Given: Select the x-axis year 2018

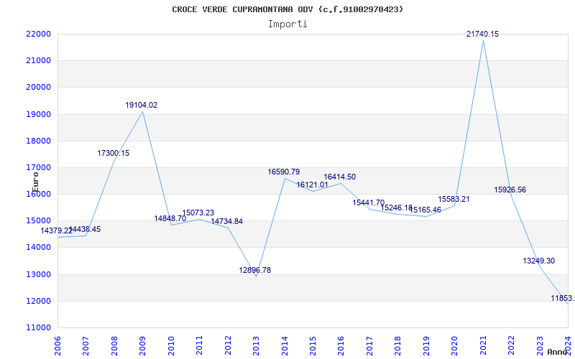Looking at the screenshot, I should [x=398, y=346].
